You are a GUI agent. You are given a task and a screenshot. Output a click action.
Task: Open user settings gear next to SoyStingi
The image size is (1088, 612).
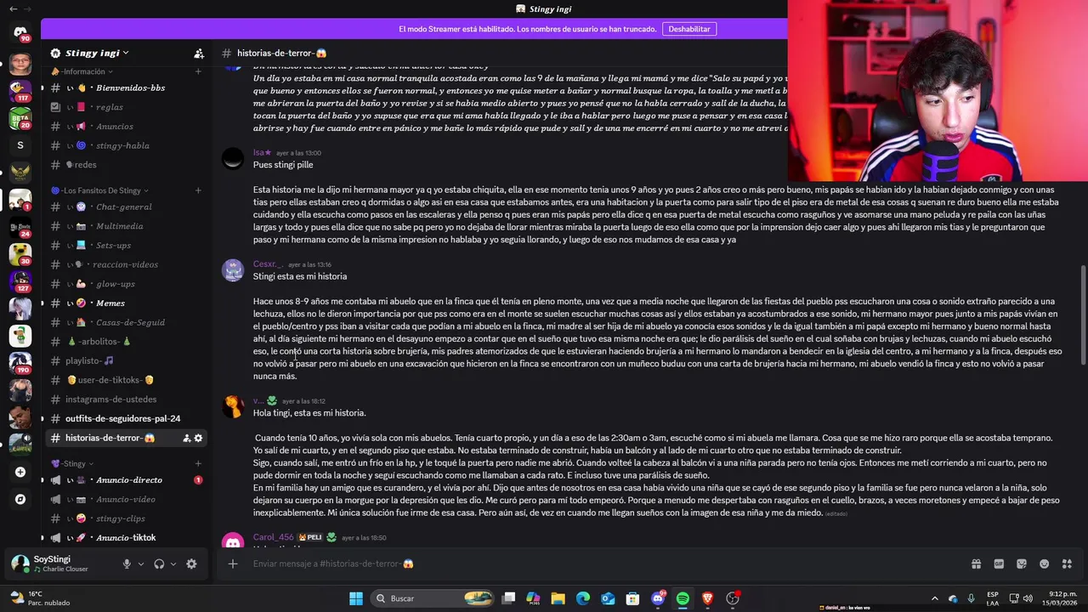click(191, 564)
